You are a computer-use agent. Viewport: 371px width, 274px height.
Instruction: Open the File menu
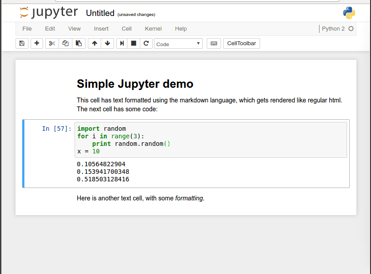(27, 29)
